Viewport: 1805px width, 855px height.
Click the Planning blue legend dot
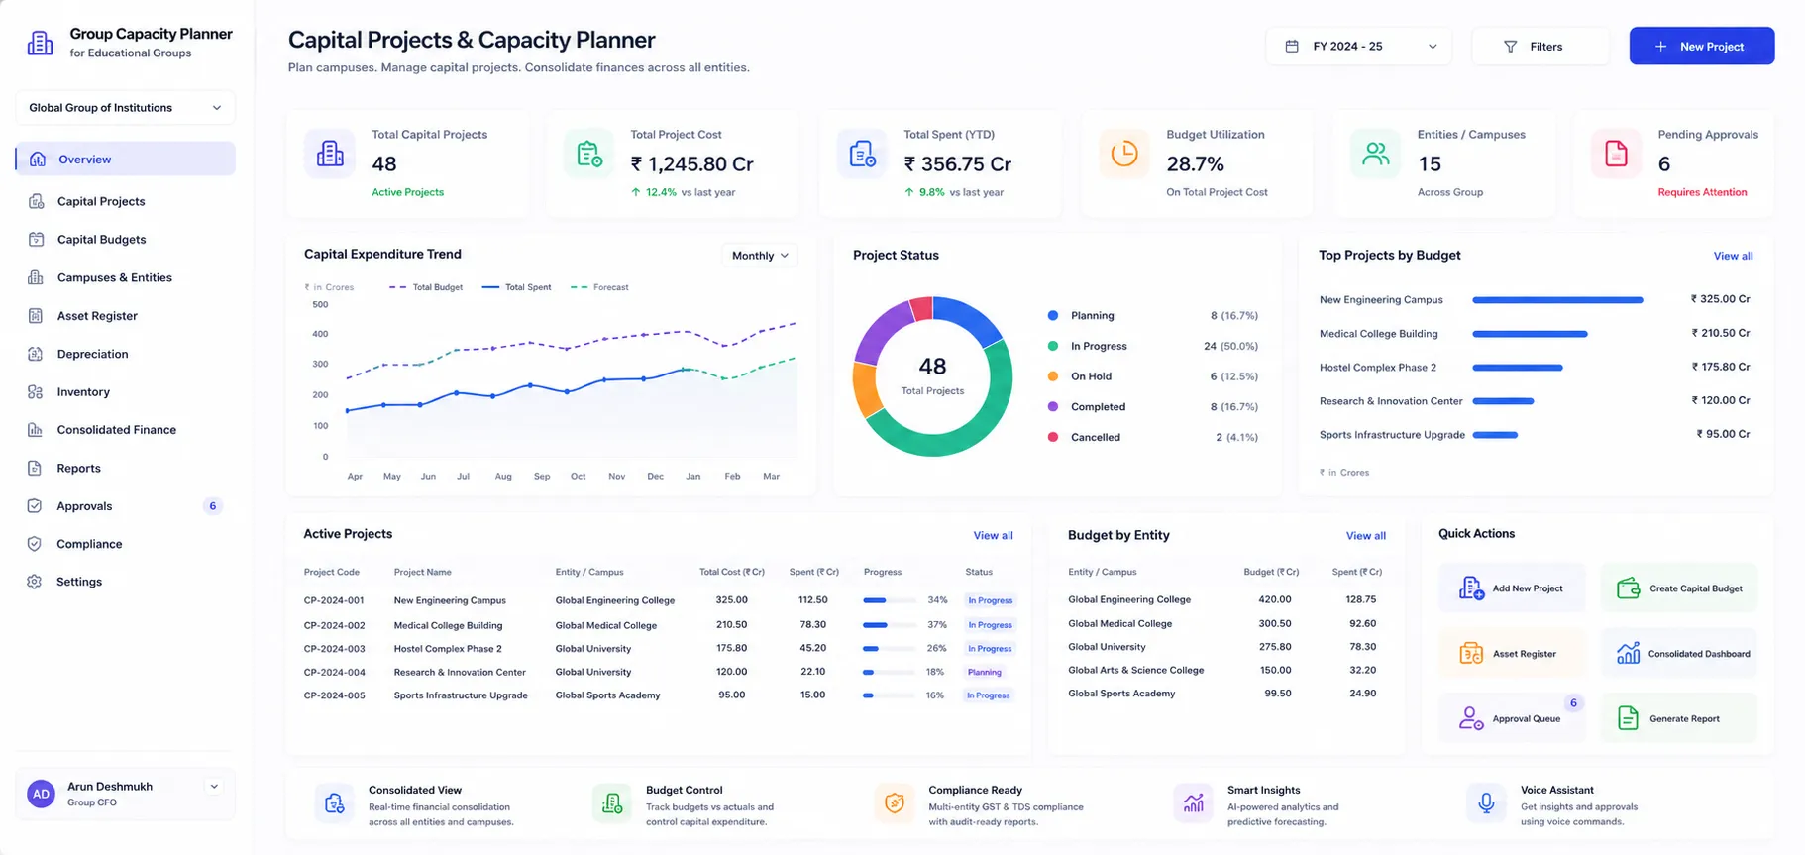[1052, 315]
